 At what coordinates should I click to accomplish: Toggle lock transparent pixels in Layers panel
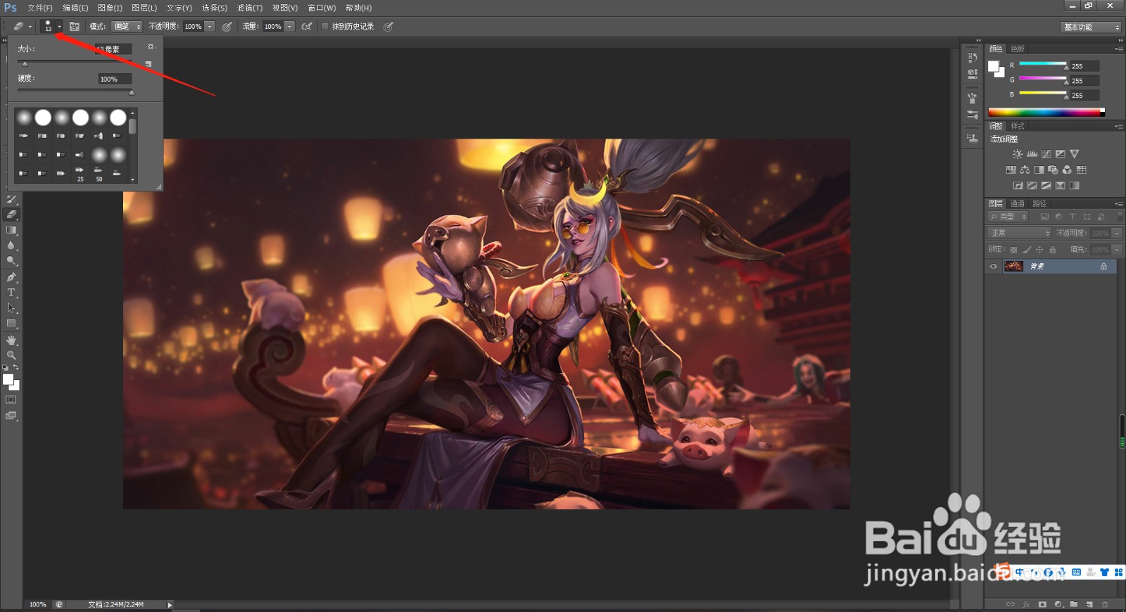tap(1013, 250)
